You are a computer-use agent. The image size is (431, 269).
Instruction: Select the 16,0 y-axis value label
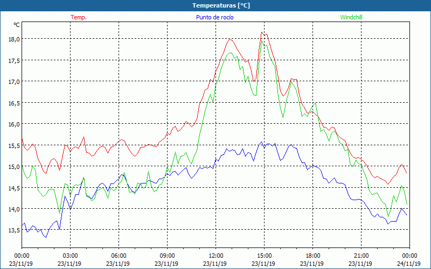point(13,124)
